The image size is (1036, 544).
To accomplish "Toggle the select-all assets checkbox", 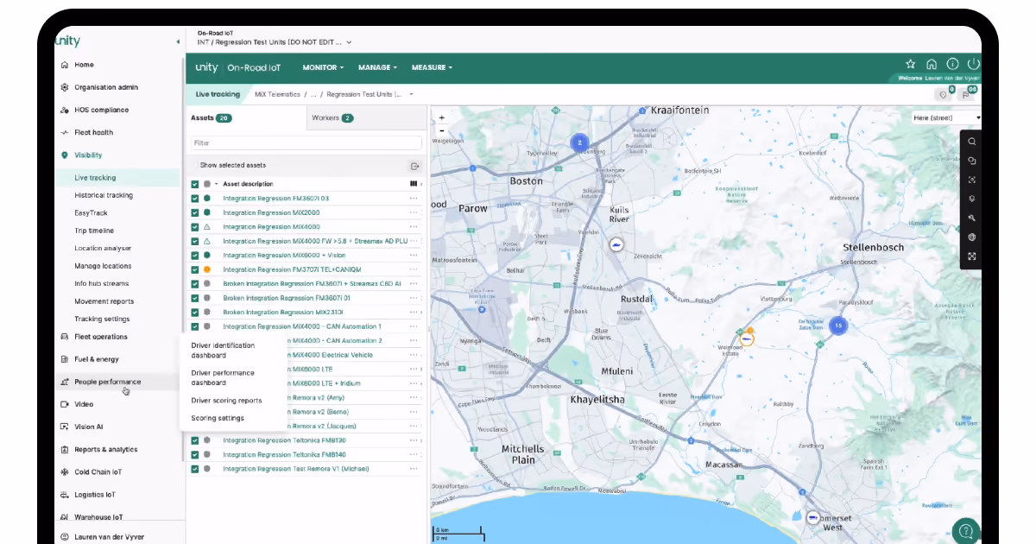I will [x=195, y=184].
